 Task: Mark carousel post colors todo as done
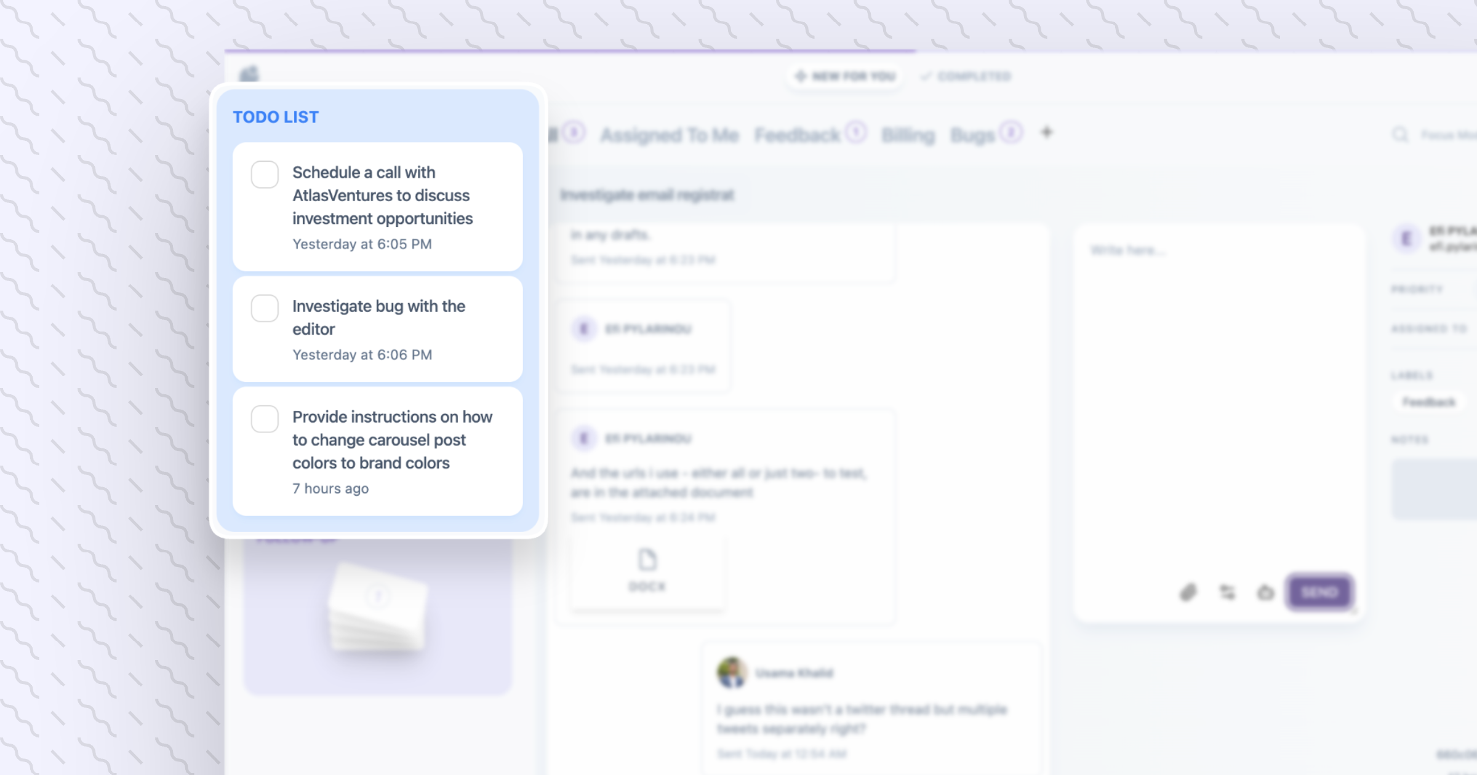[265, 419]
